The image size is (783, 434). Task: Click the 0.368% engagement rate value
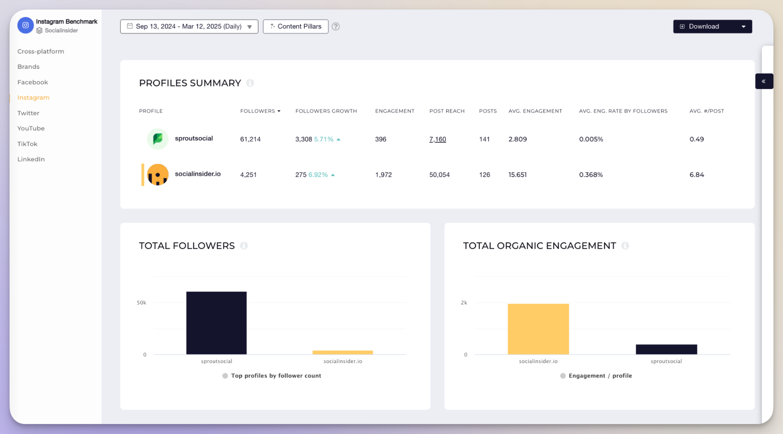point(591,175)
